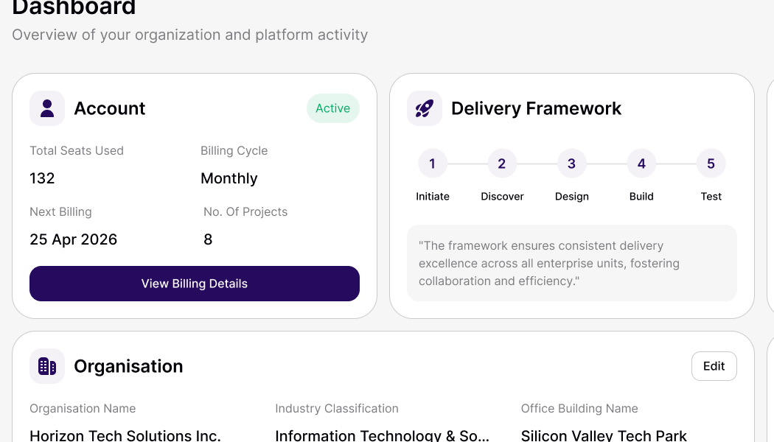The width and height of the screenshot is (774, 442).
Task: Click the Billing Cycle label
Action: point(234,150)
